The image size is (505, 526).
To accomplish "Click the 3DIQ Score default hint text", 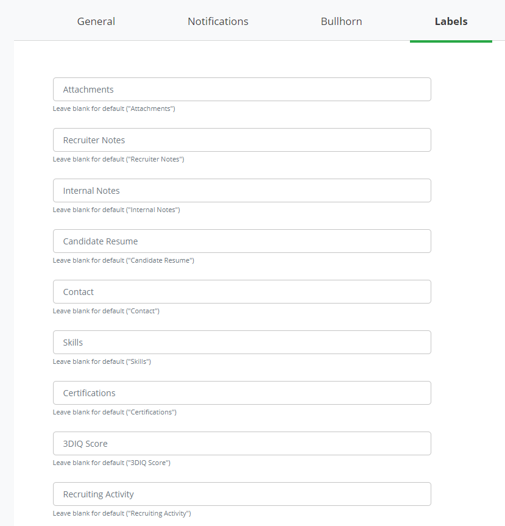I will coord(111,463).
